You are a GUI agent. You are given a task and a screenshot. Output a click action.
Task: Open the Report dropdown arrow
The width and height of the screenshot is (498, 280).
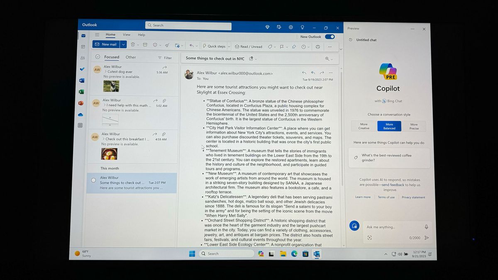click(160, 45)
